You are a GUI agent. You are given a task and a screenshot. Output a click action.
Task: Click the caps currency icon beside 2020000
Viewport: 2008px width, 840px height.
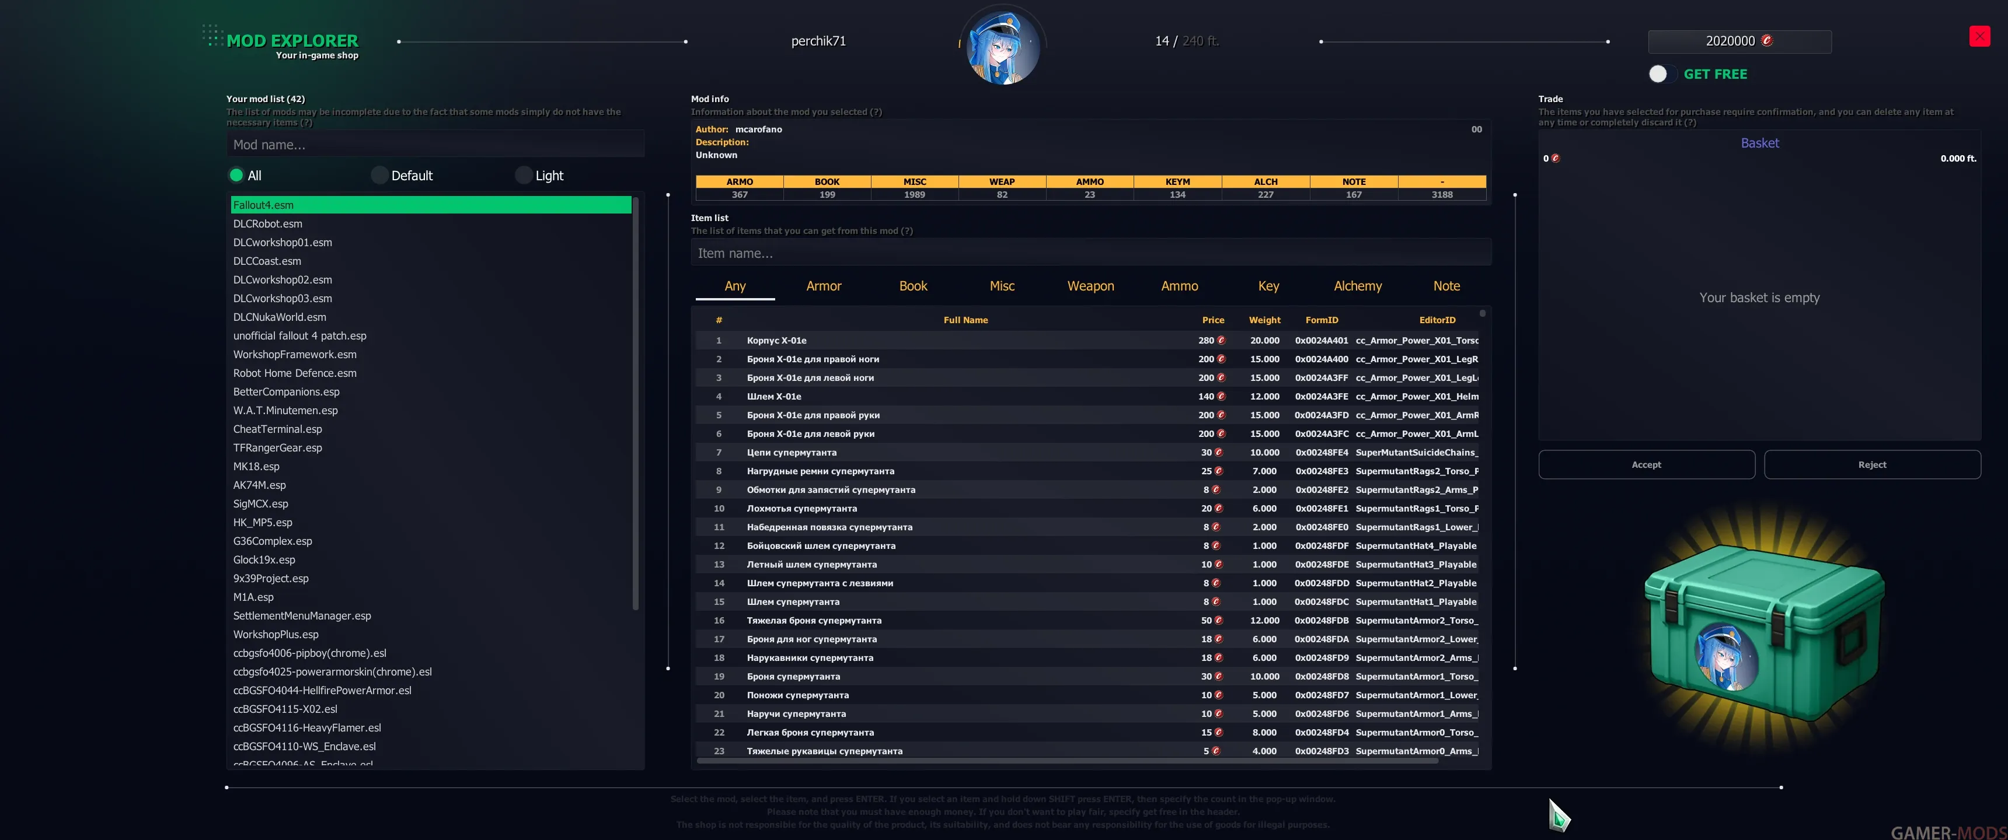click(1767, 40)
